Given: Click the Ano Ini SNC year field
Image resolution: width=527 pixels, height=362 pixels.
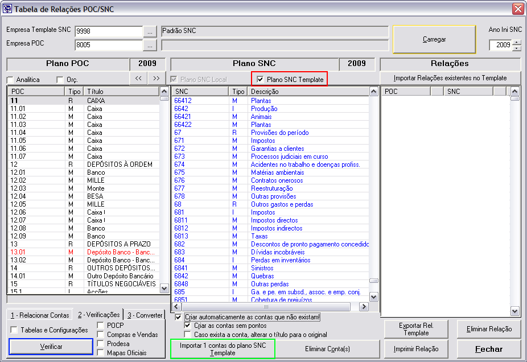Looking at the screenshot, I should click(x=501, y=45).
